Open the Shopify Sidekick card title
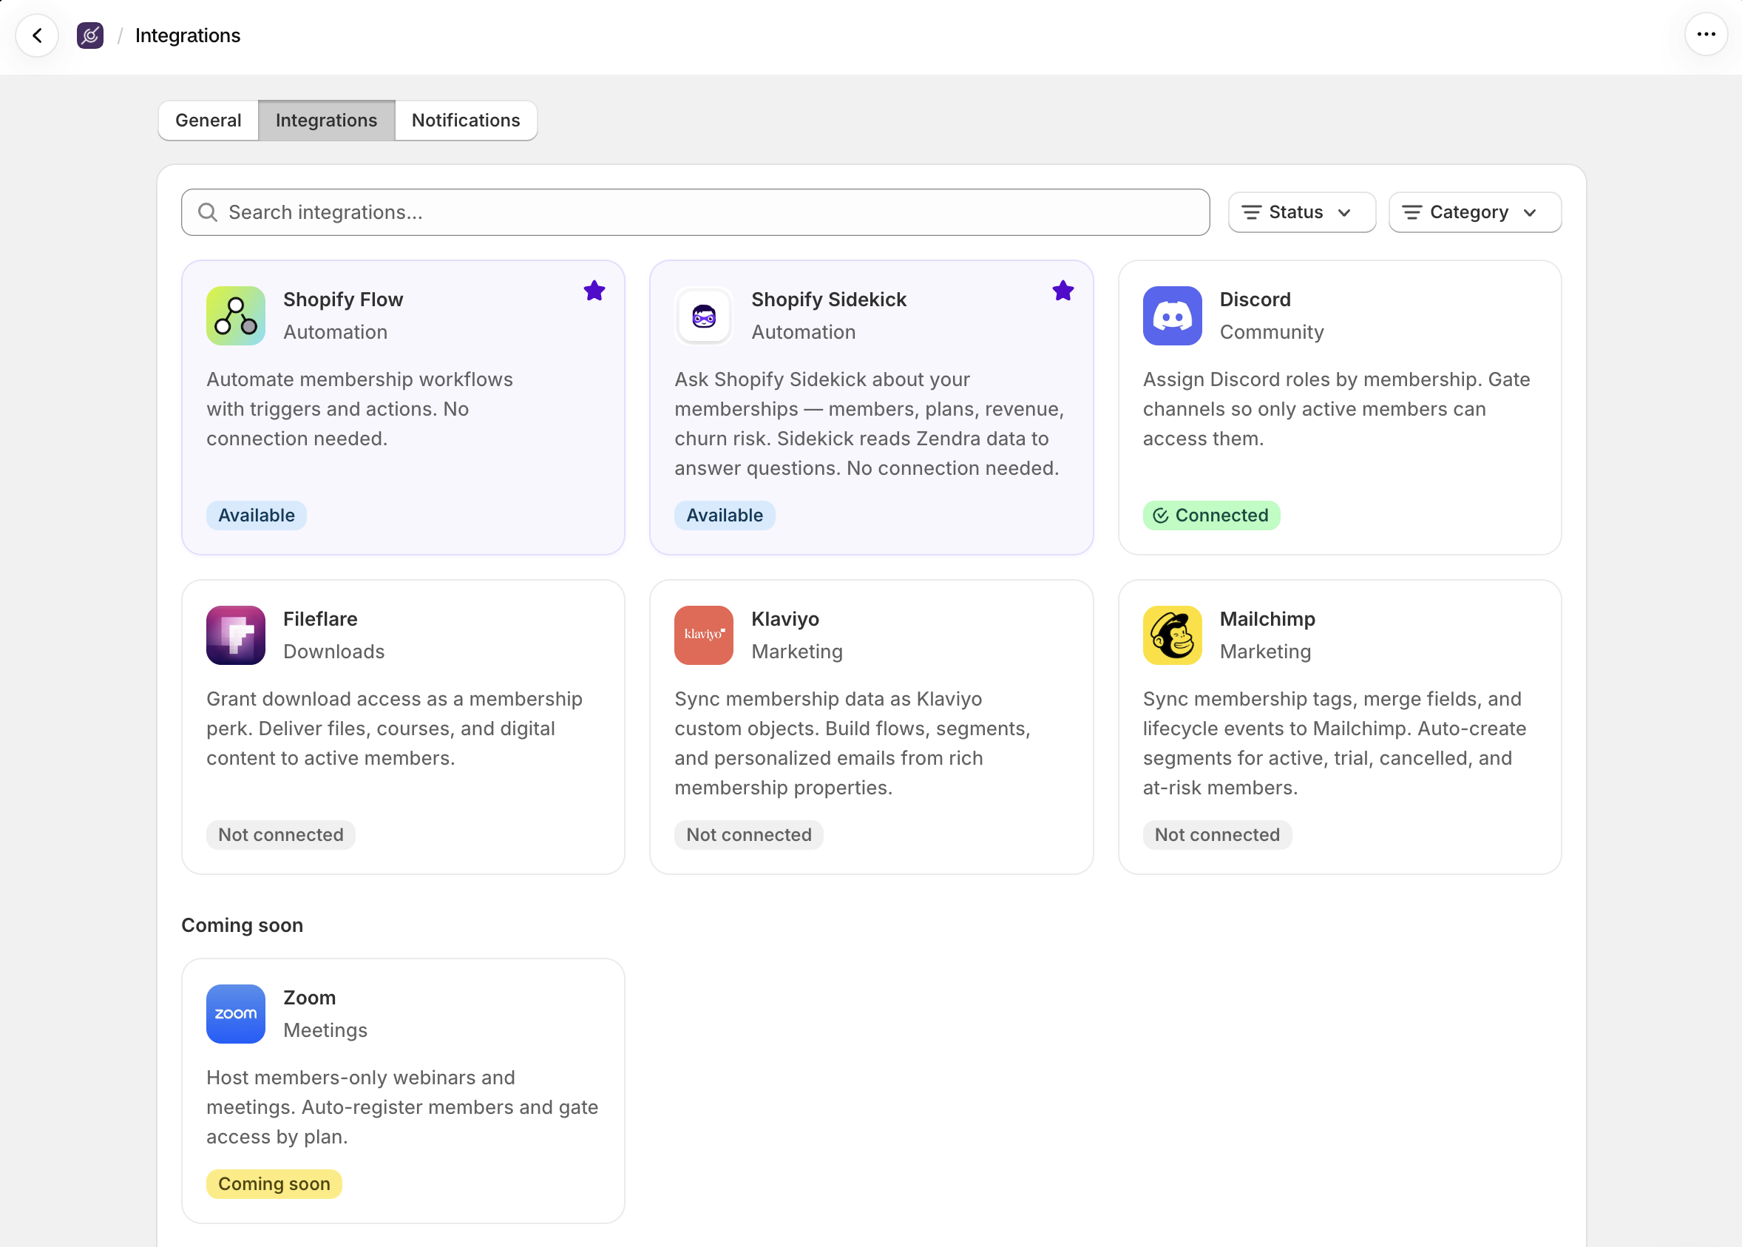Viewport: 1742px width, 1247px height. click(829, 300)
